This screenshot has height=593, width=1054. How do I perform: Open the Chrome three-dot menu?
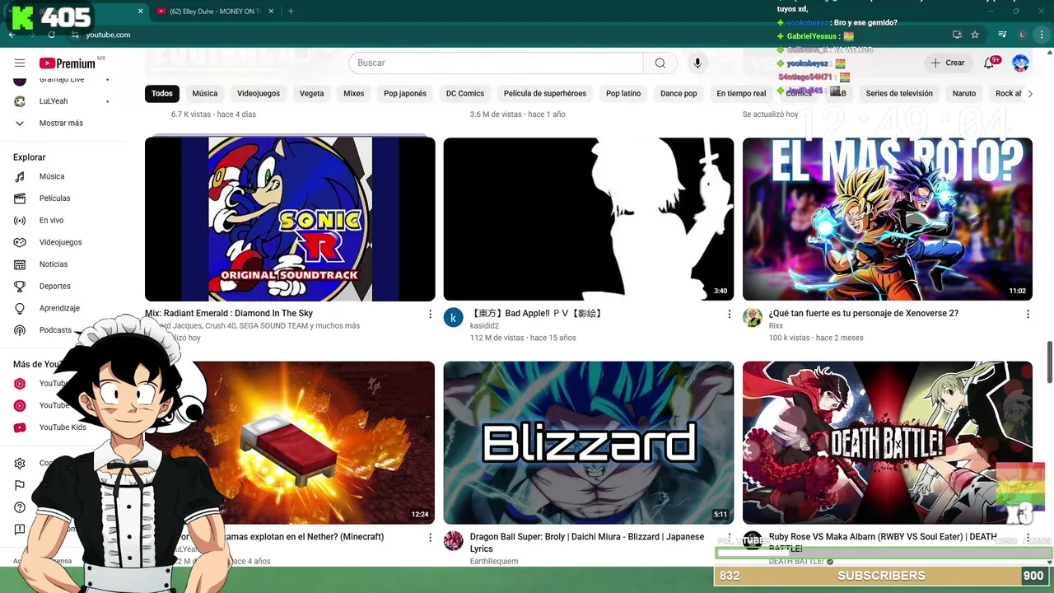point(1041,35)
